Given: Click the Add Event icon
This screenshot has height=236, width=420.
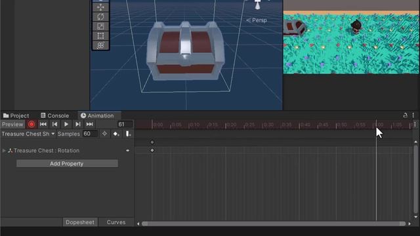Looking at the screenshot, I should pyautogui.click(x=129, y=134).
